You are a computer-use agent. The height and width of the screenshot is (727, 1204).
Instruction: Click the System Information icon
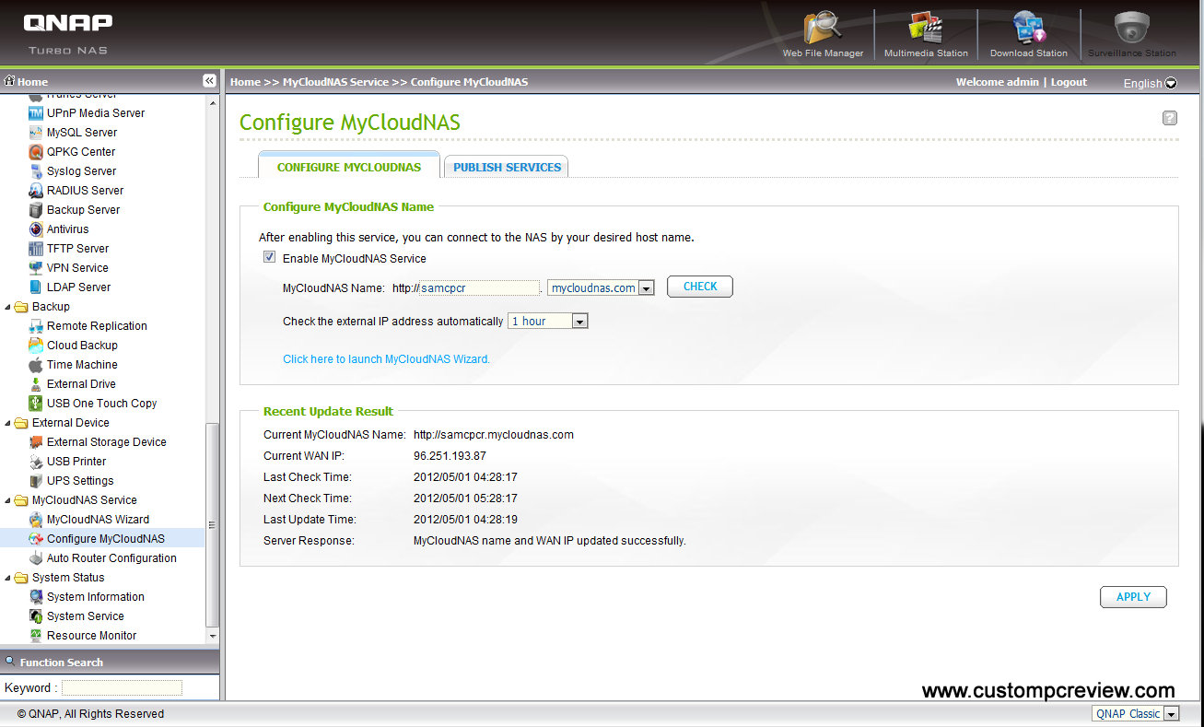[36, 597]
